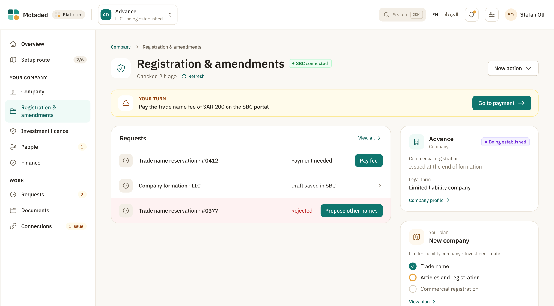554x306 pixels.
Task: Open Connections with 1 issue
Action: pyautogui.click(x=48, y=226)
